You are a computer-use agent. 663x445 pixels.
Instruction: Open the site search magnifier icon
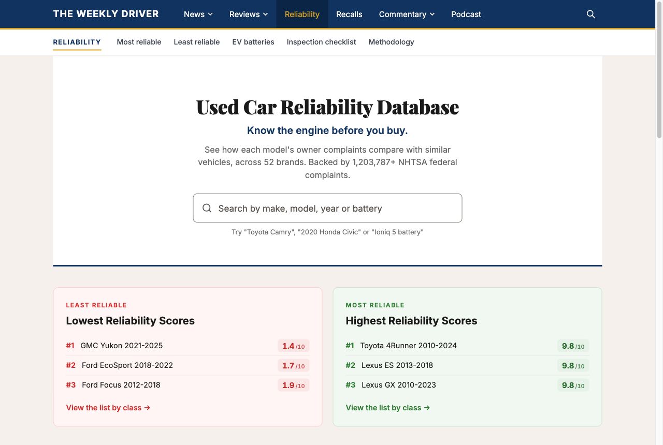tap(591, 14)
